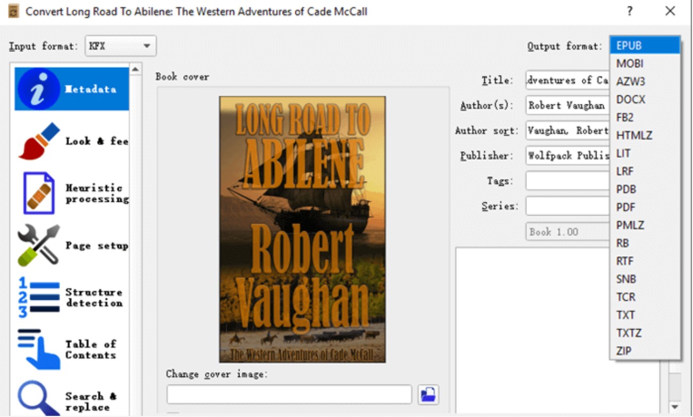
Task: Open the Page setup section
Action: pos(71,245)
